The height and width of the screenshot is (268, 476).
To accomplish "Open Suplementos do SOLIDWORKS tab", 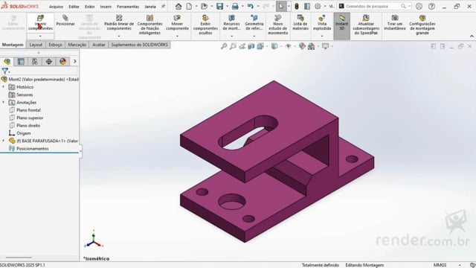I will (139, 45).
